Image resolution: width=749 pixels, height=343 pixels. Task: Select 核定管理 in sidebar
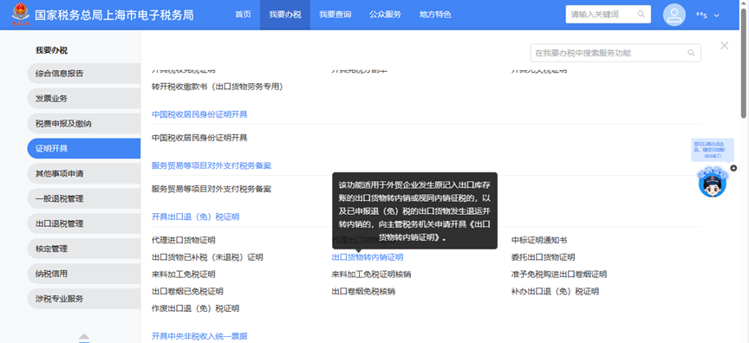(84, 249)
